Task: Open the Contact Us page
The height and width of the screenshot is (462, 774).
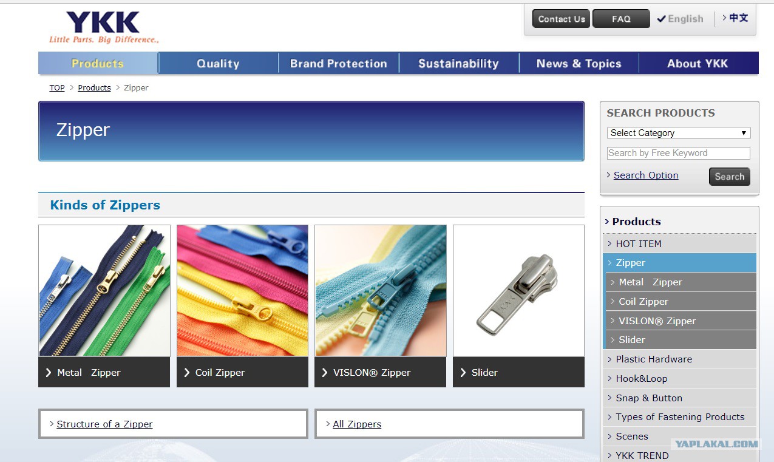Action: [561, 19]
